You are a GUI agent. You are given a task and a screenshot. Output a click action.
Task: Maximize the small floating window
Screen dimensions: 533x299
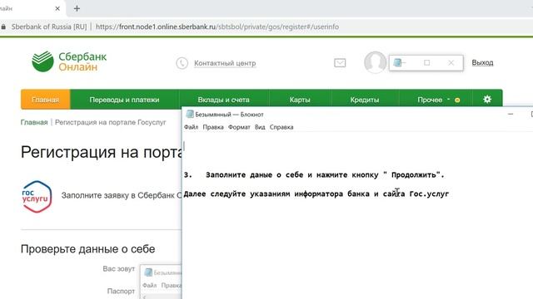(x=427, y=63)
